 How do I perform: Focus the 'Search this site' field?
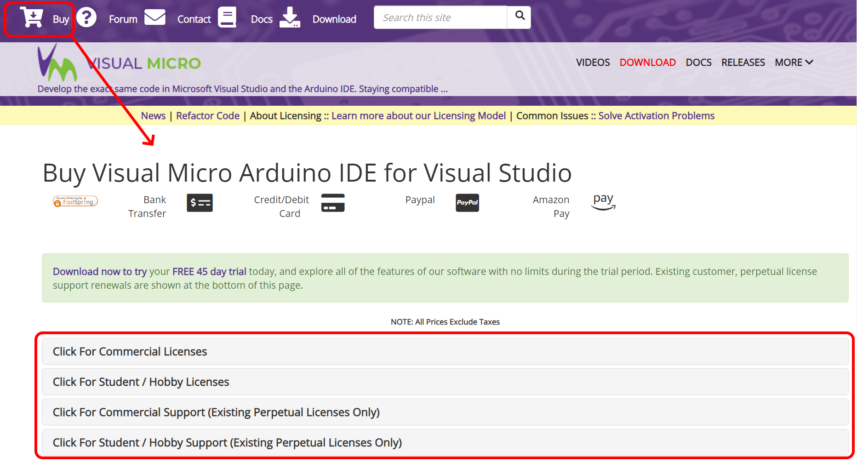440,17
